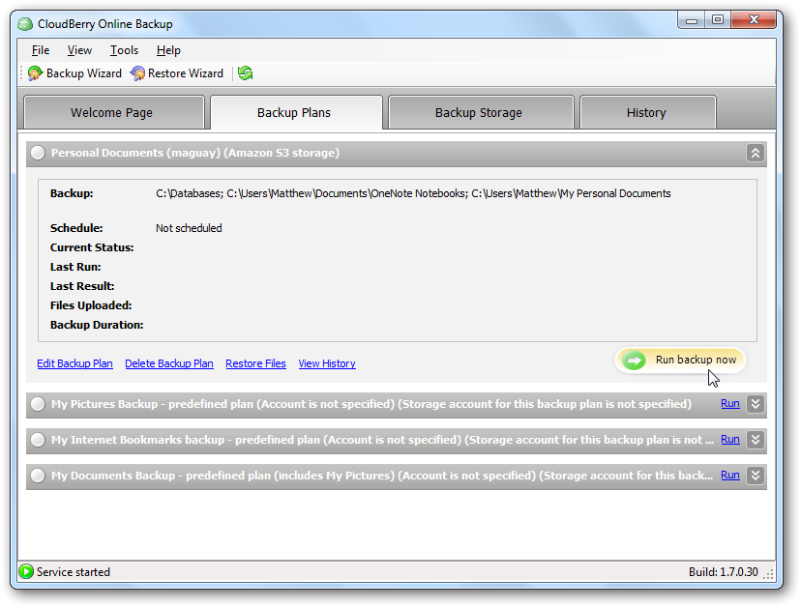The width and height of the screenshot is (801, 607).
Task: Click the Run backup now button
Action: pyautogui.click(x=680, y=361)
